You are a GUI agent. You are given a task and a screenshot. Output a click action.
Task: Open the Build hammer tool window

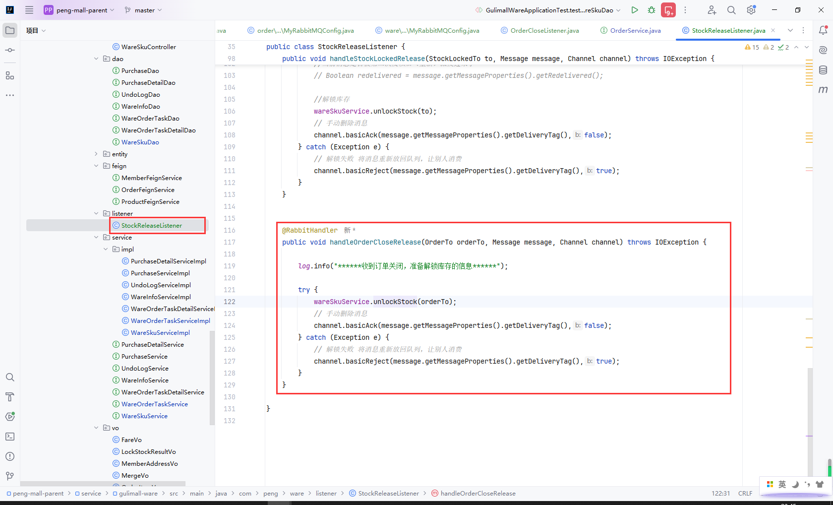[10, 397]
